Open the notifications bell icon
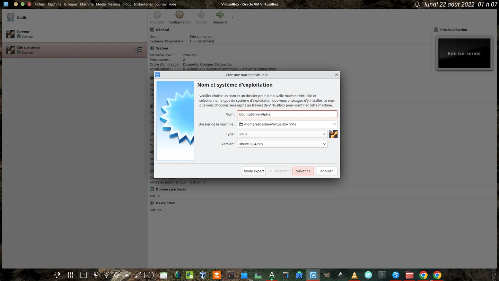This screenshot has height=281, width=499. tap(417, 4)
